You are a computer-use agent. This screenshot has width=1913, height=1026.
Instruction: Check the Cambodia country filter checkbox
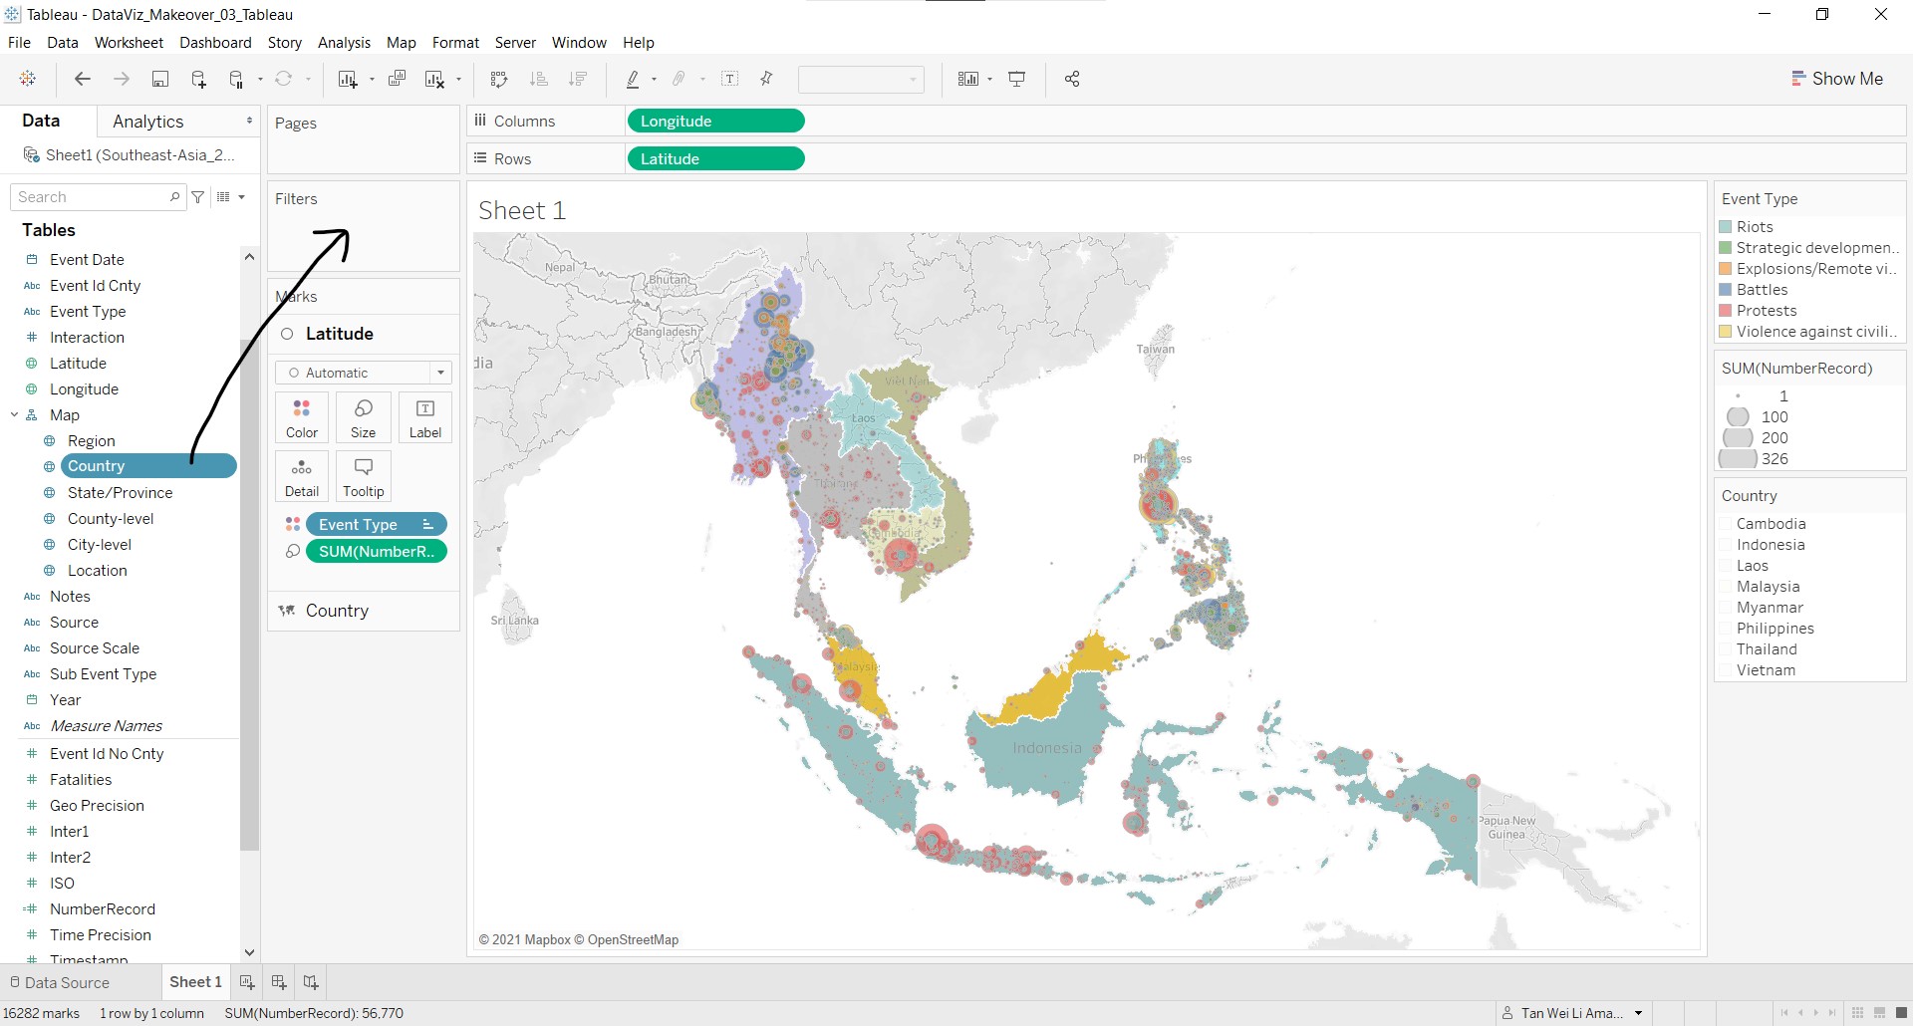(x=1727, y=524)
